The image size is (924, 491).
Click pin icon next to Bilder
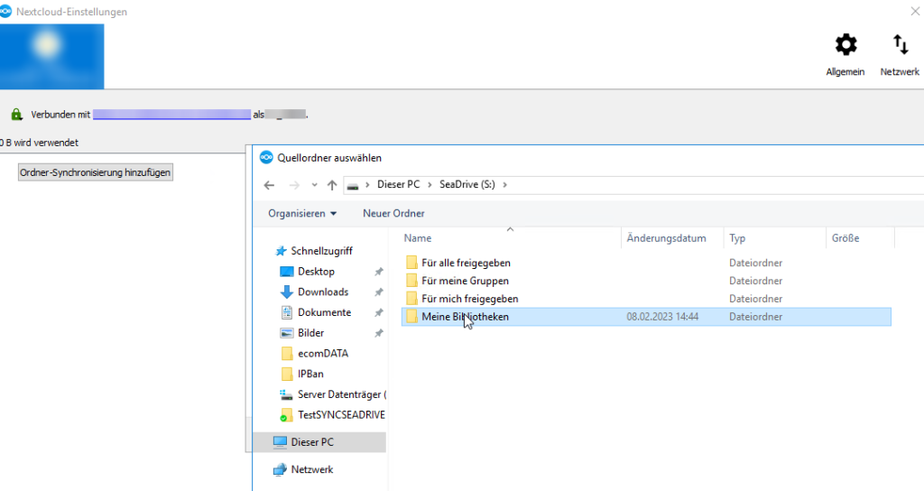(379, 334)
